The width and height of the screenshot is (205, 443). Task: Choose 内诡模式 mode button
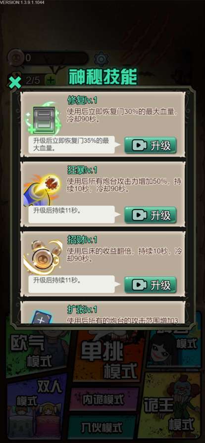(103, 399)
